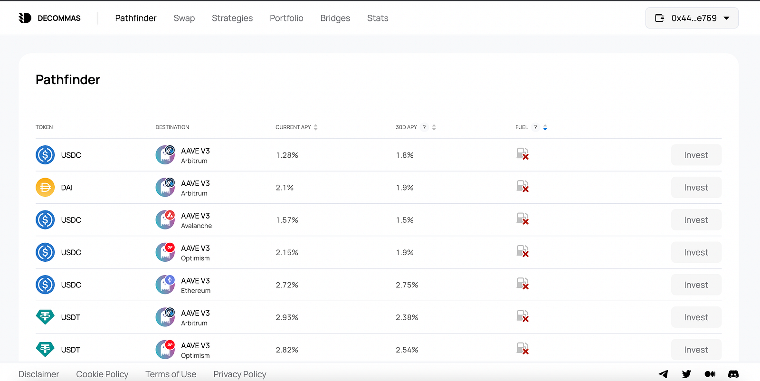Open the Medium social link icon

pyautogui.click(x=710, y=374)
